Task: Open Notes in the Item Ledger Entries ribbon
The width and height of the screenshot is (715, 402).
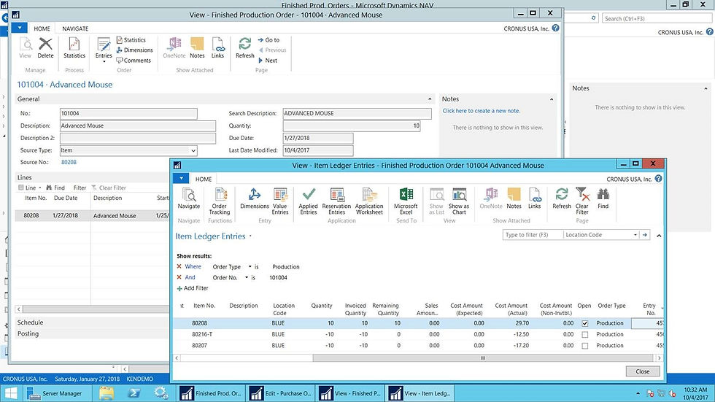Action: (x=514, y=198)
